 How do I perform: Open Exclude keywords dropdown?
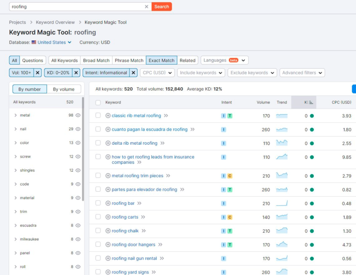[252, 73]
